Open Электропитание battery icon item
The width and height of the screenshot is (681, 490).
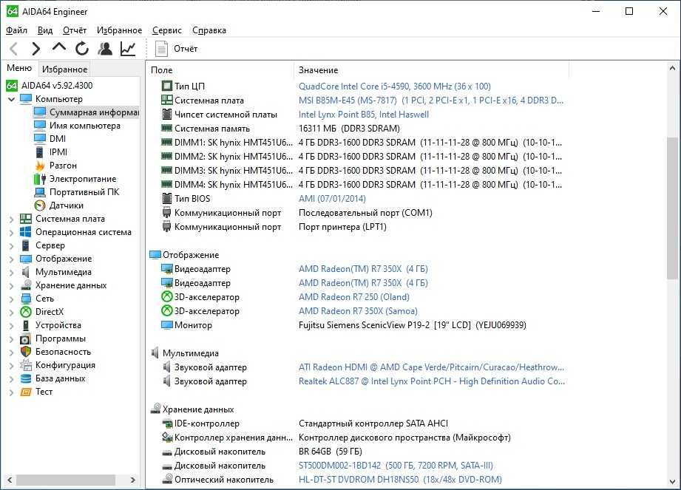pyautogui.click(x=40, y=179)
